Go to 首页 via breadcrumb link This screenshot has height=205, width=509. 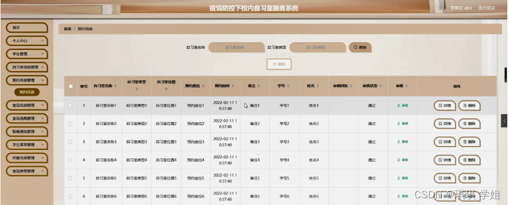click(x=67, y=29)
